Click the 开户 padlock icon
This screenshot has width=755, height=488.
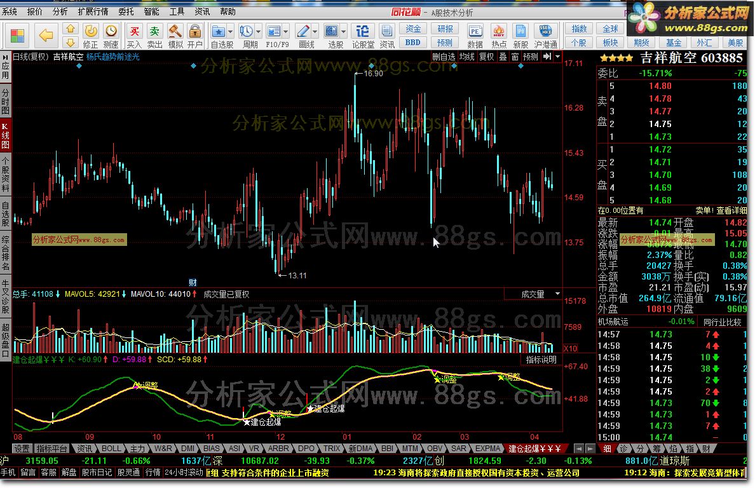point(194,31)
